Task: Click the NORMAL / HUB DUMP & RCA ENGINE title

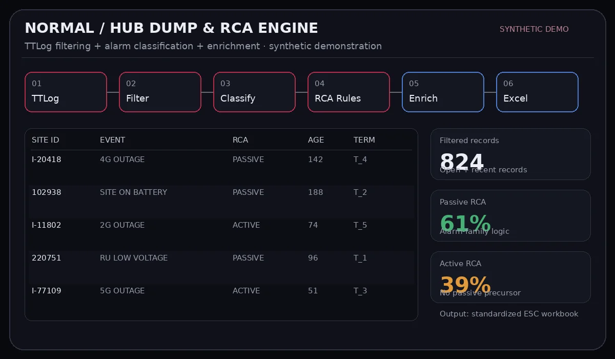Action: pos(171,28)
